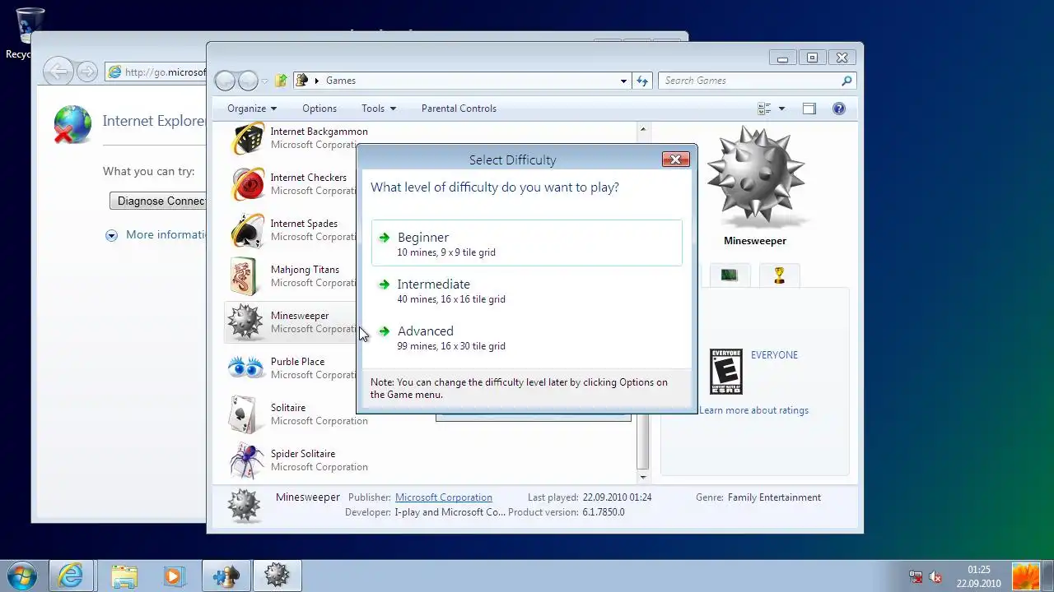
Task: Click the Internet Backgammon game icon
Action: (x=247, y=138)
